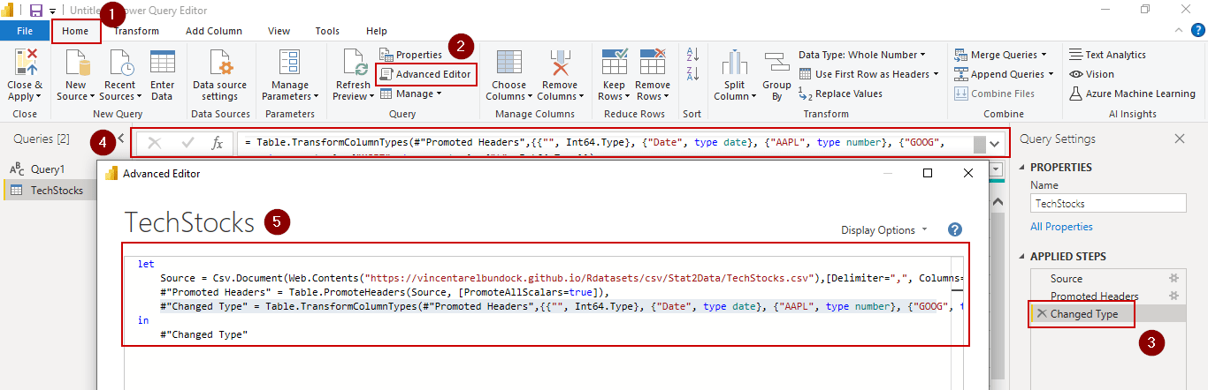Open the Tools ribbon tab
The image size is (1208, 390).
coord(327,31)
